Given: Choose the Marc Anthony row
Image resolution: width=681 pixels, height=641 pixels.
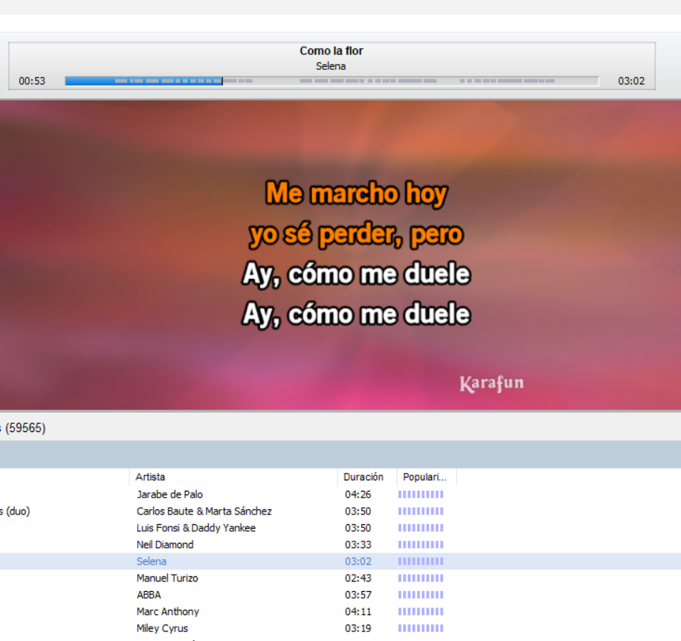Looking at the screenshot, I should point(340,611).
